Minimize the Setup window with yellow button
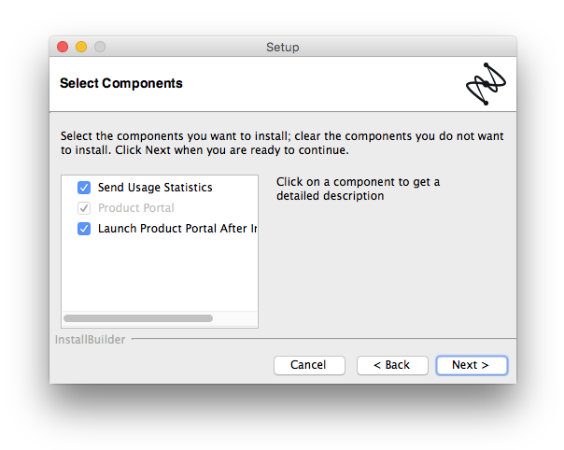This screenshot has width=564, height=450. [81, 47]
